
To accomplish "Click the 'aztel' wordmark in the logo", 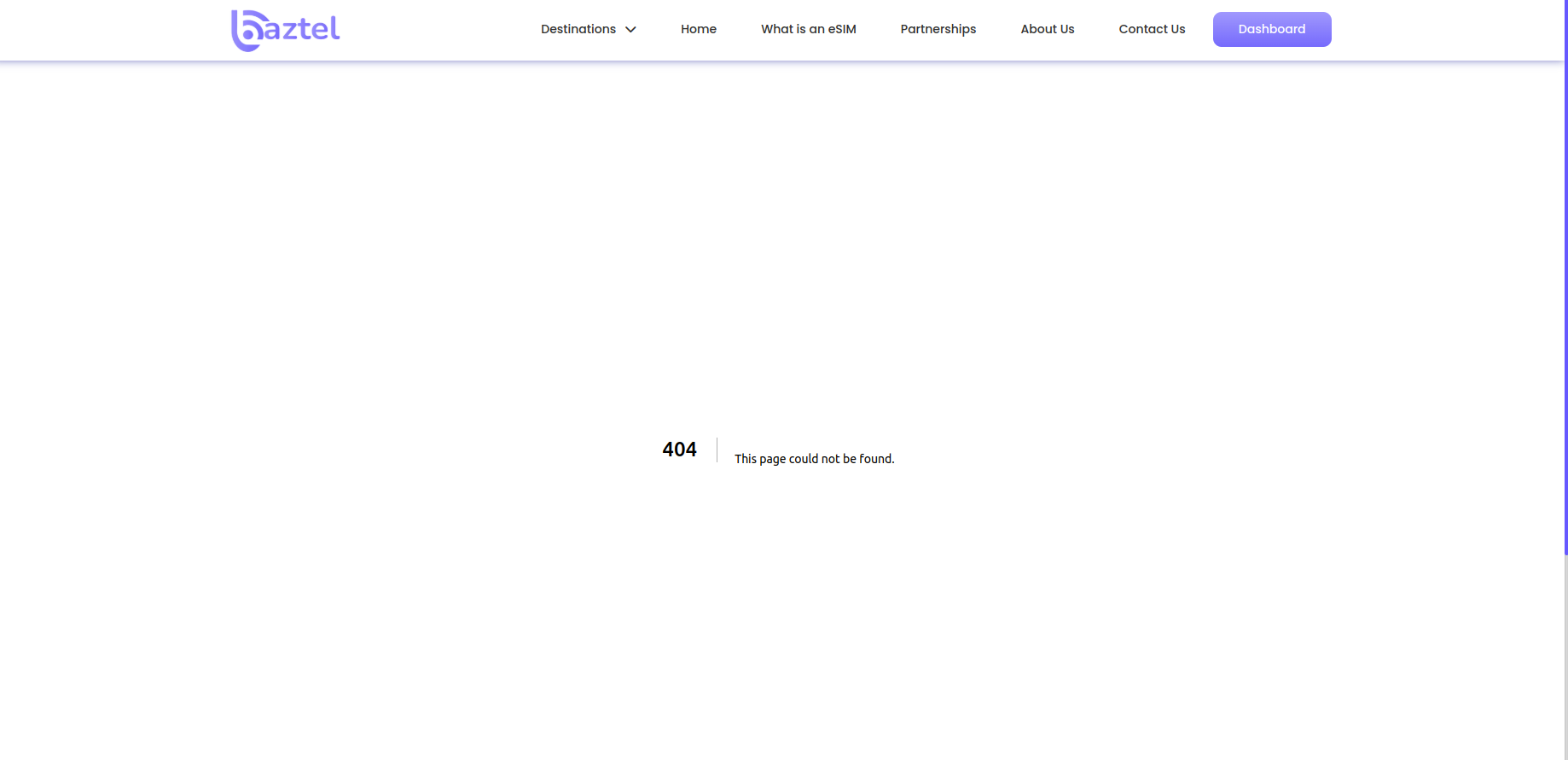I will point(302,29).
